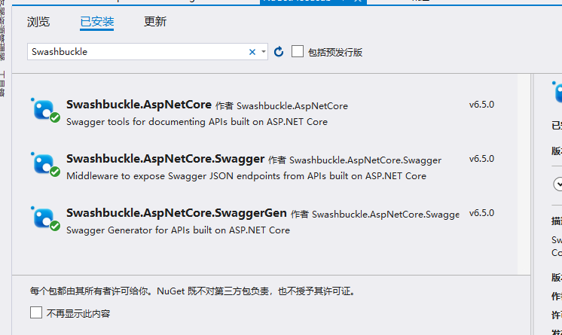Click the installed checkmark badge on Swashbuckle.AspNetCore.Swagger
Screen dimensions: 562x335
point(55,172)
